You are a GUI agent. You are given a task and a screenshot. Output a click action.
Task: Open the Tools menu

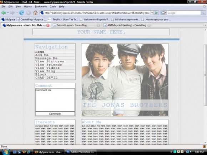point(53,6)
